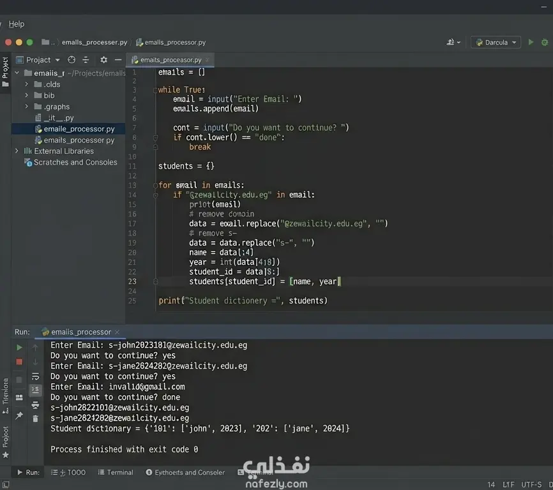
Task: Open the user account dropdown icon
Action: pyautogui.click(x=453, y=42)
